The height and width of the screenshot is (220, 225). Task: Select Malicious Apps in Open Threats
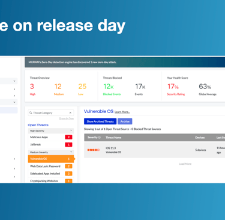51,137
